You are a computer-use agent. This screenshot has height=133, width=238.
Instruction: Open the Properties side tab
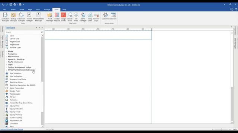tap(235, 30)
